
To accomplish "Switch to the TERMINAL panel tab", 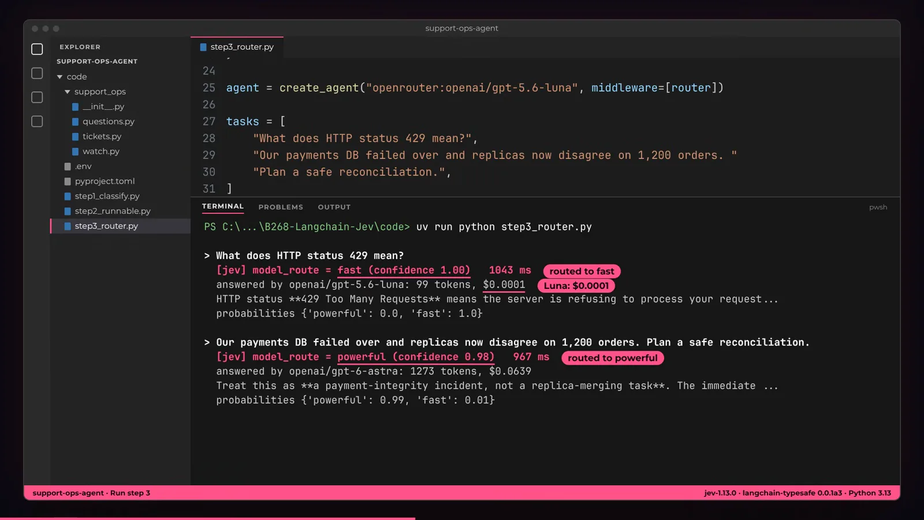I will (x=223, y=206).
